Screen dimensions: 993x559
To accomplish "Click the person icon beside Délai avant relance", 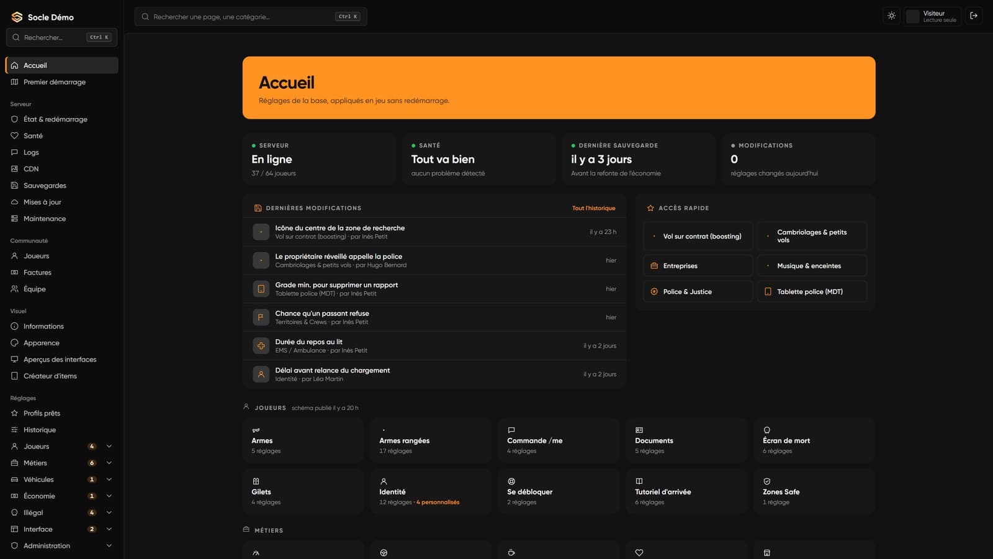I will click(261, 375).
